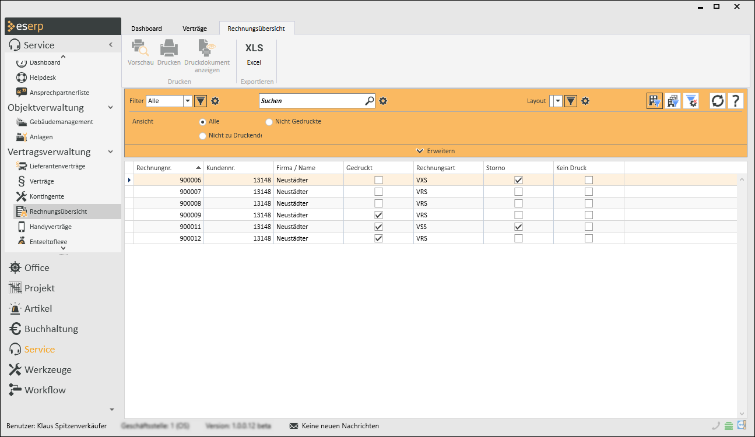Viewport: 755px width, 437px height.
Task: Open the Vorschau print preview
Action: point(140,52)
